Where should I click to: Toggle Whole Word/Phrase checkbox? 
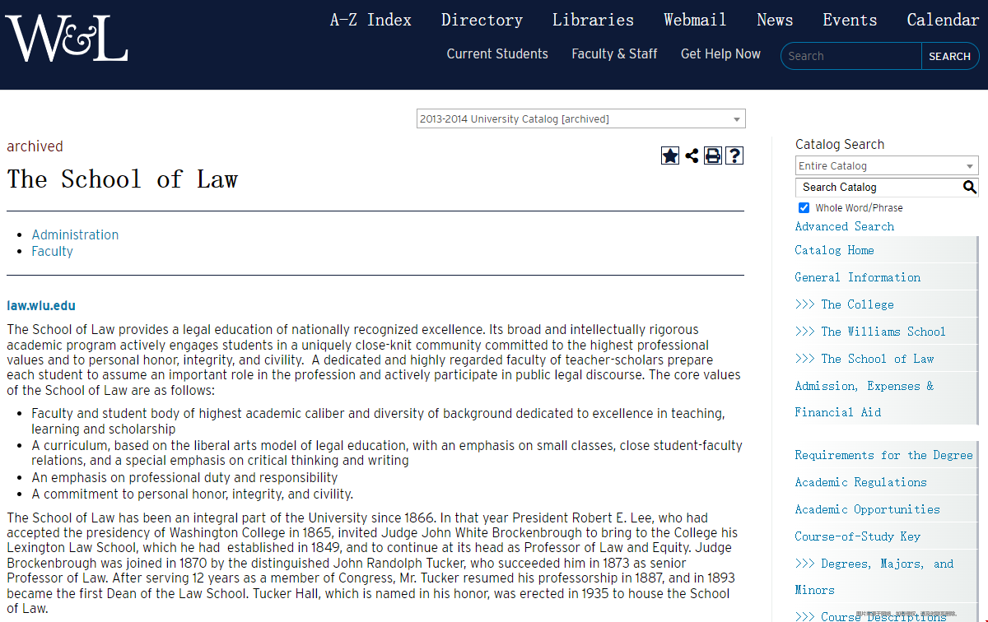tap(804, 208)
